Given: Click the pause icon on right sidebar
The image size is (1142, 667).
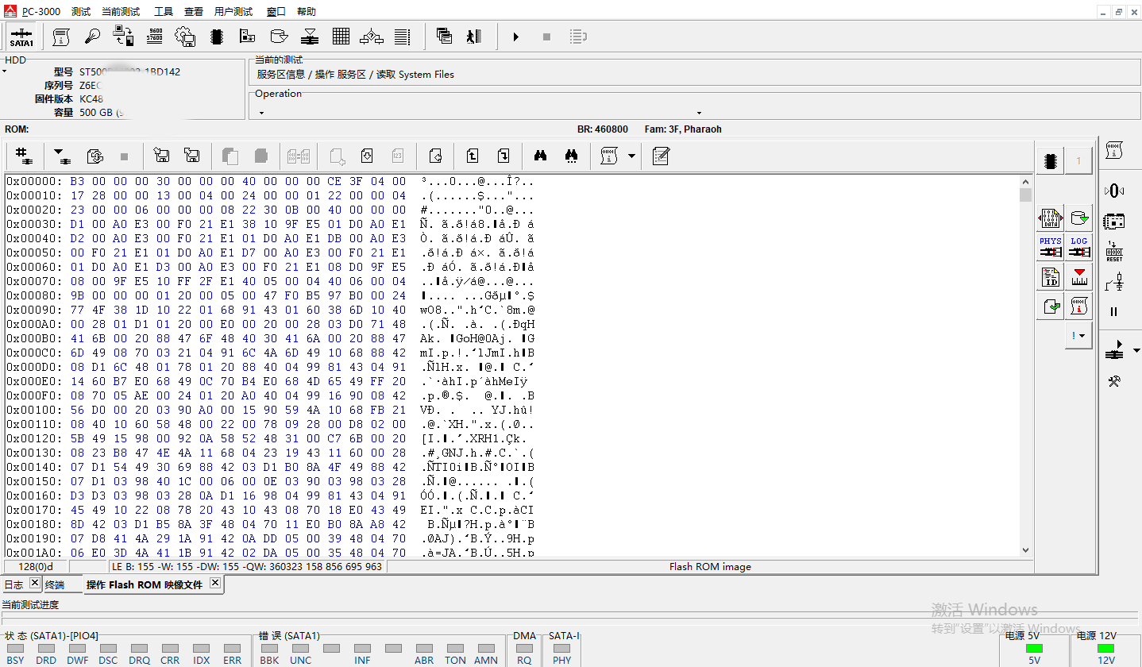Looking at the screenshot, I should [x=1114, y=312].
